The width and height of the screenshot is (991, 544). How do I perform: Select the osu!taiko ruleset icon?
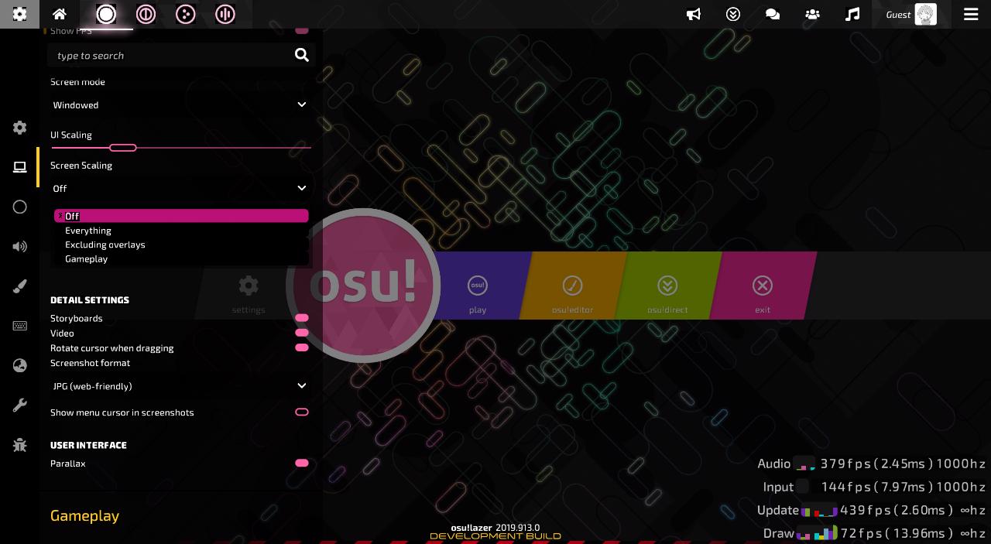point(146,14)
